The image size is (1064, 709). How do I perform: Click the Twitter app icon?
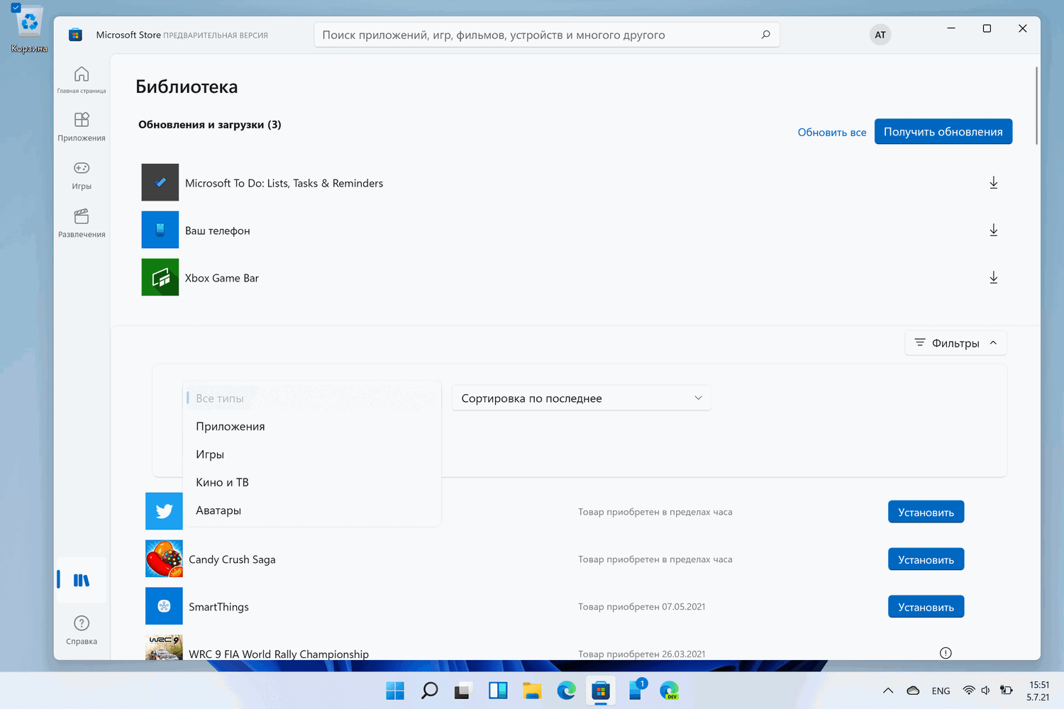(x=164, y=511)
